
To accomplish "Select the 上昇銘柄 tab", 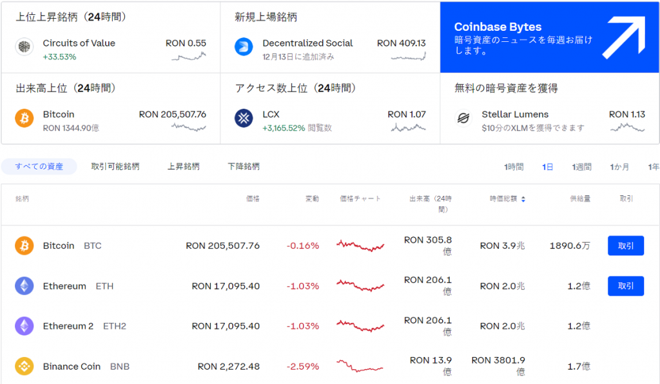I will [x=184, y=167].
